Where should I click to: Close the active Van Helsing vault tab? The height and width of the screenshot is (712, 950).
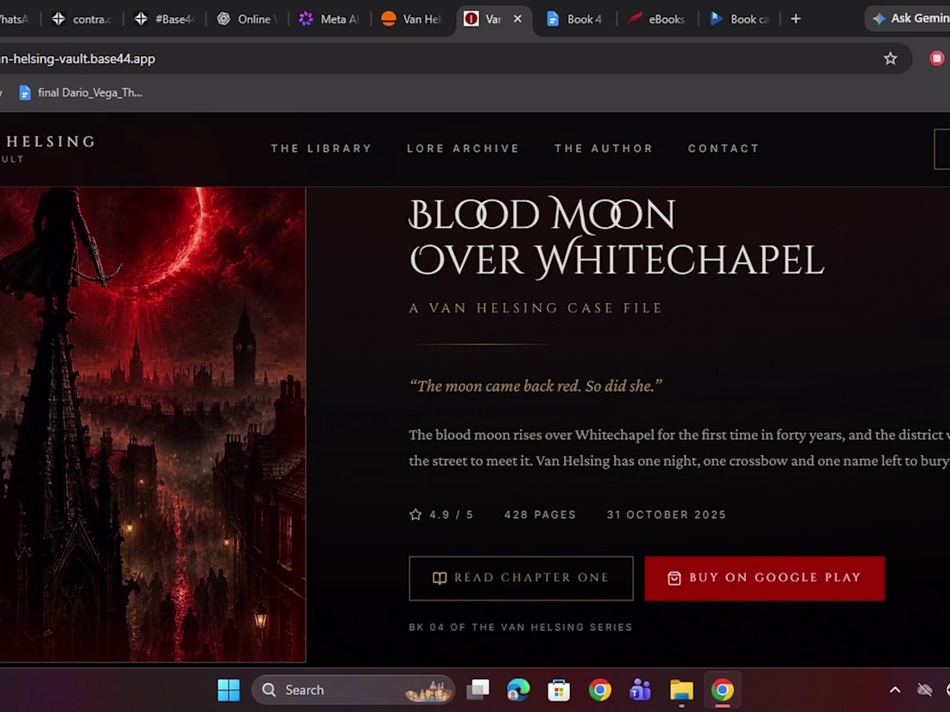click(x=517, y=19)
